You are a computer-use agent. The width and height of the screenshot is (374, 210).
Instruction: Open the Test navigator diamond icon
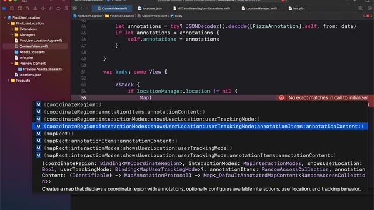click(x=43, y=9)
